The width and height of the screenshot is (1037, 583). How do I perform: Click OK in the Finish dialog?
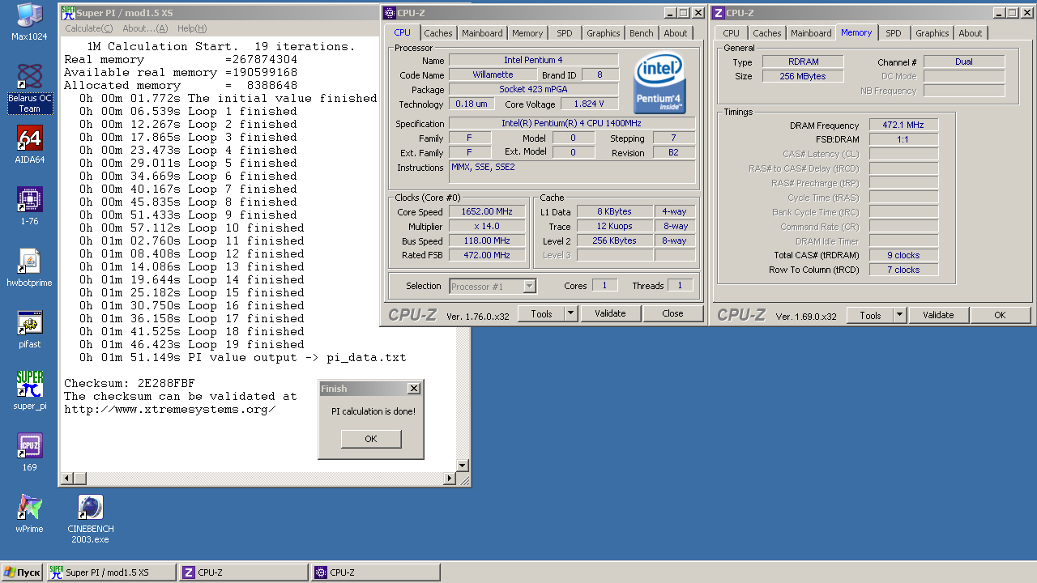[x=370, y=439]
